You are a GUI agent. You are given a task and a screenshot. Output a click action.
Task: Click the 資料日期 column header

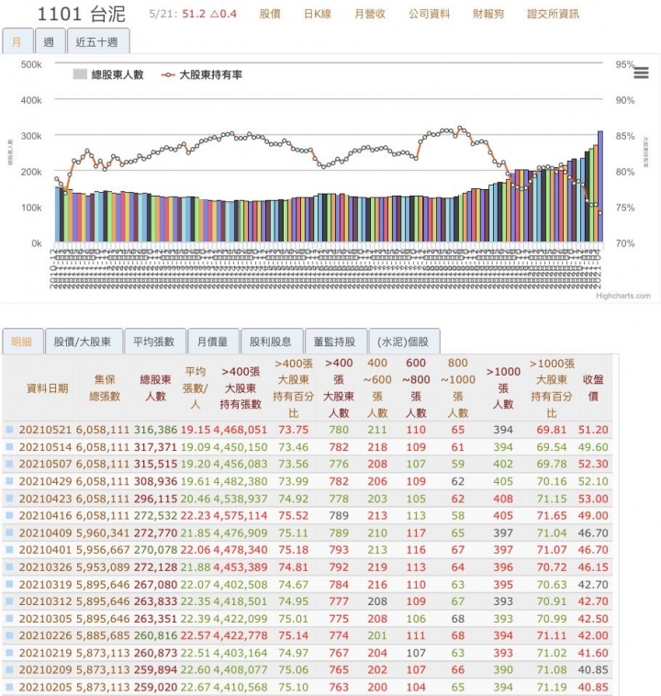(x=48, y=388)
